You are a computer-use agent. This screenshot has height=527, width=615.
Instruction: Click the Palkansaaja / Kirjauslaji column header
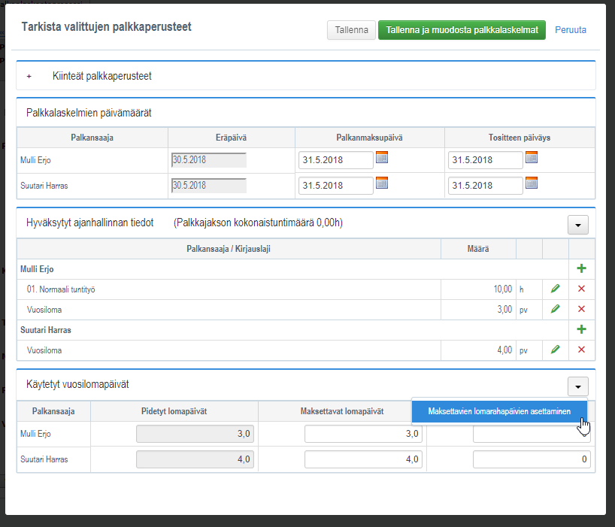tap(229, 249)
